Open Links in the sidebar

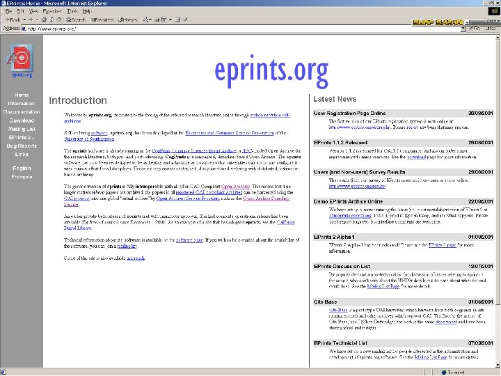tap(22, 155)
